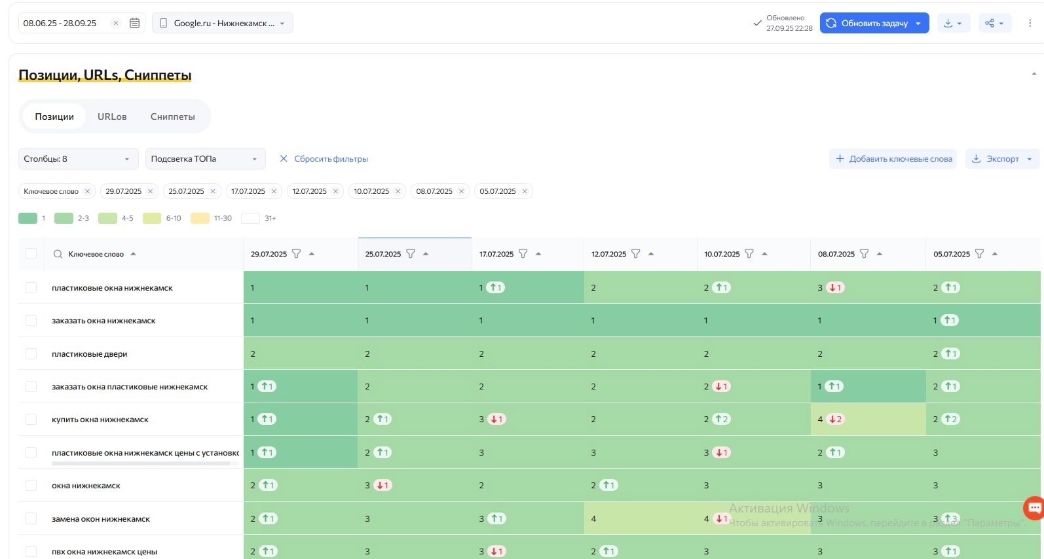Filter the 25.07.2025 column

(x=411, y=254)
